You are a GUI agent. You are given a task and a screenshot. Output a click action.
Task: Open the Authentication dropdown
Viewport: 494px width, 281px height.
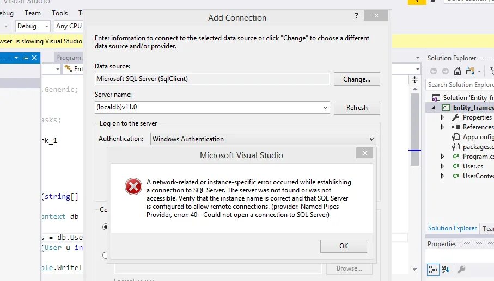371,139
